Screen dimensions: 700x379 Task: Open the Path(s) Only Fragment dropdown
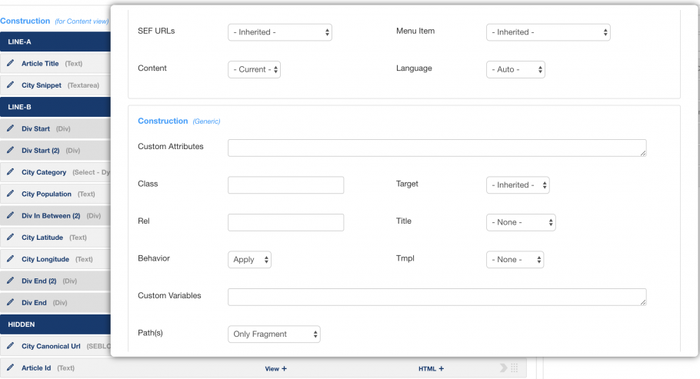point(274,334)
